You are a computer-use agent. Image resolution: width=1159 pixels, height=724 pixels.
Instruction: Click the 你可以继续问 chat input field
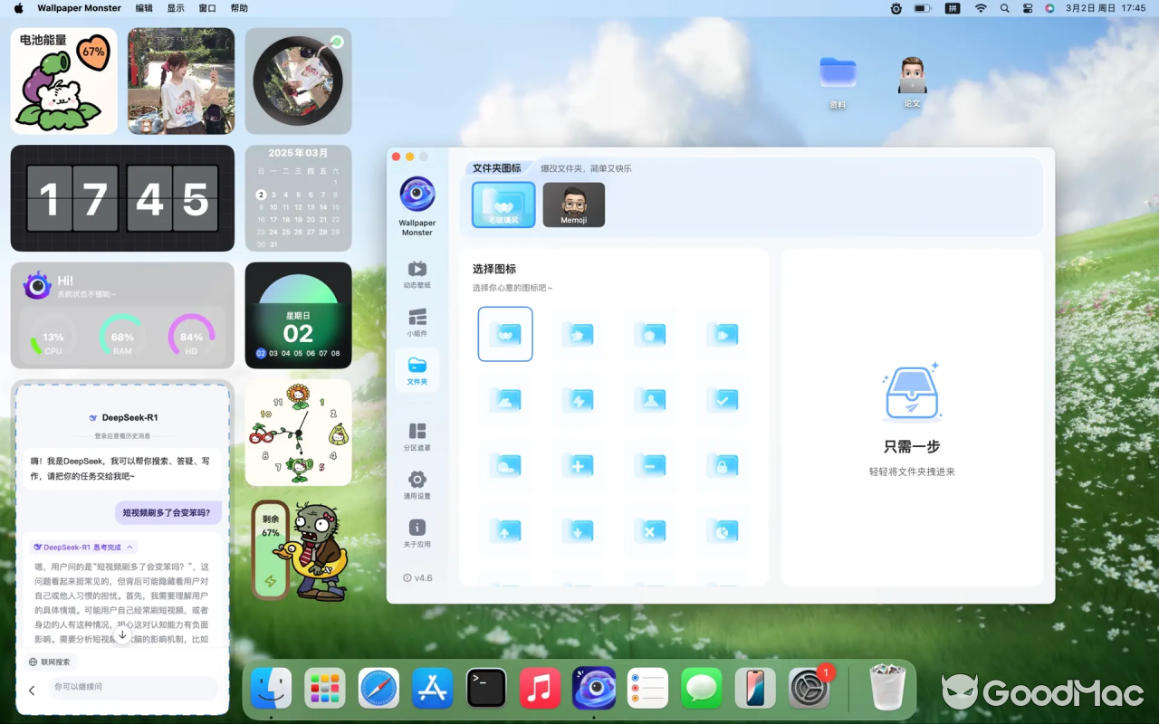[131, 688]
